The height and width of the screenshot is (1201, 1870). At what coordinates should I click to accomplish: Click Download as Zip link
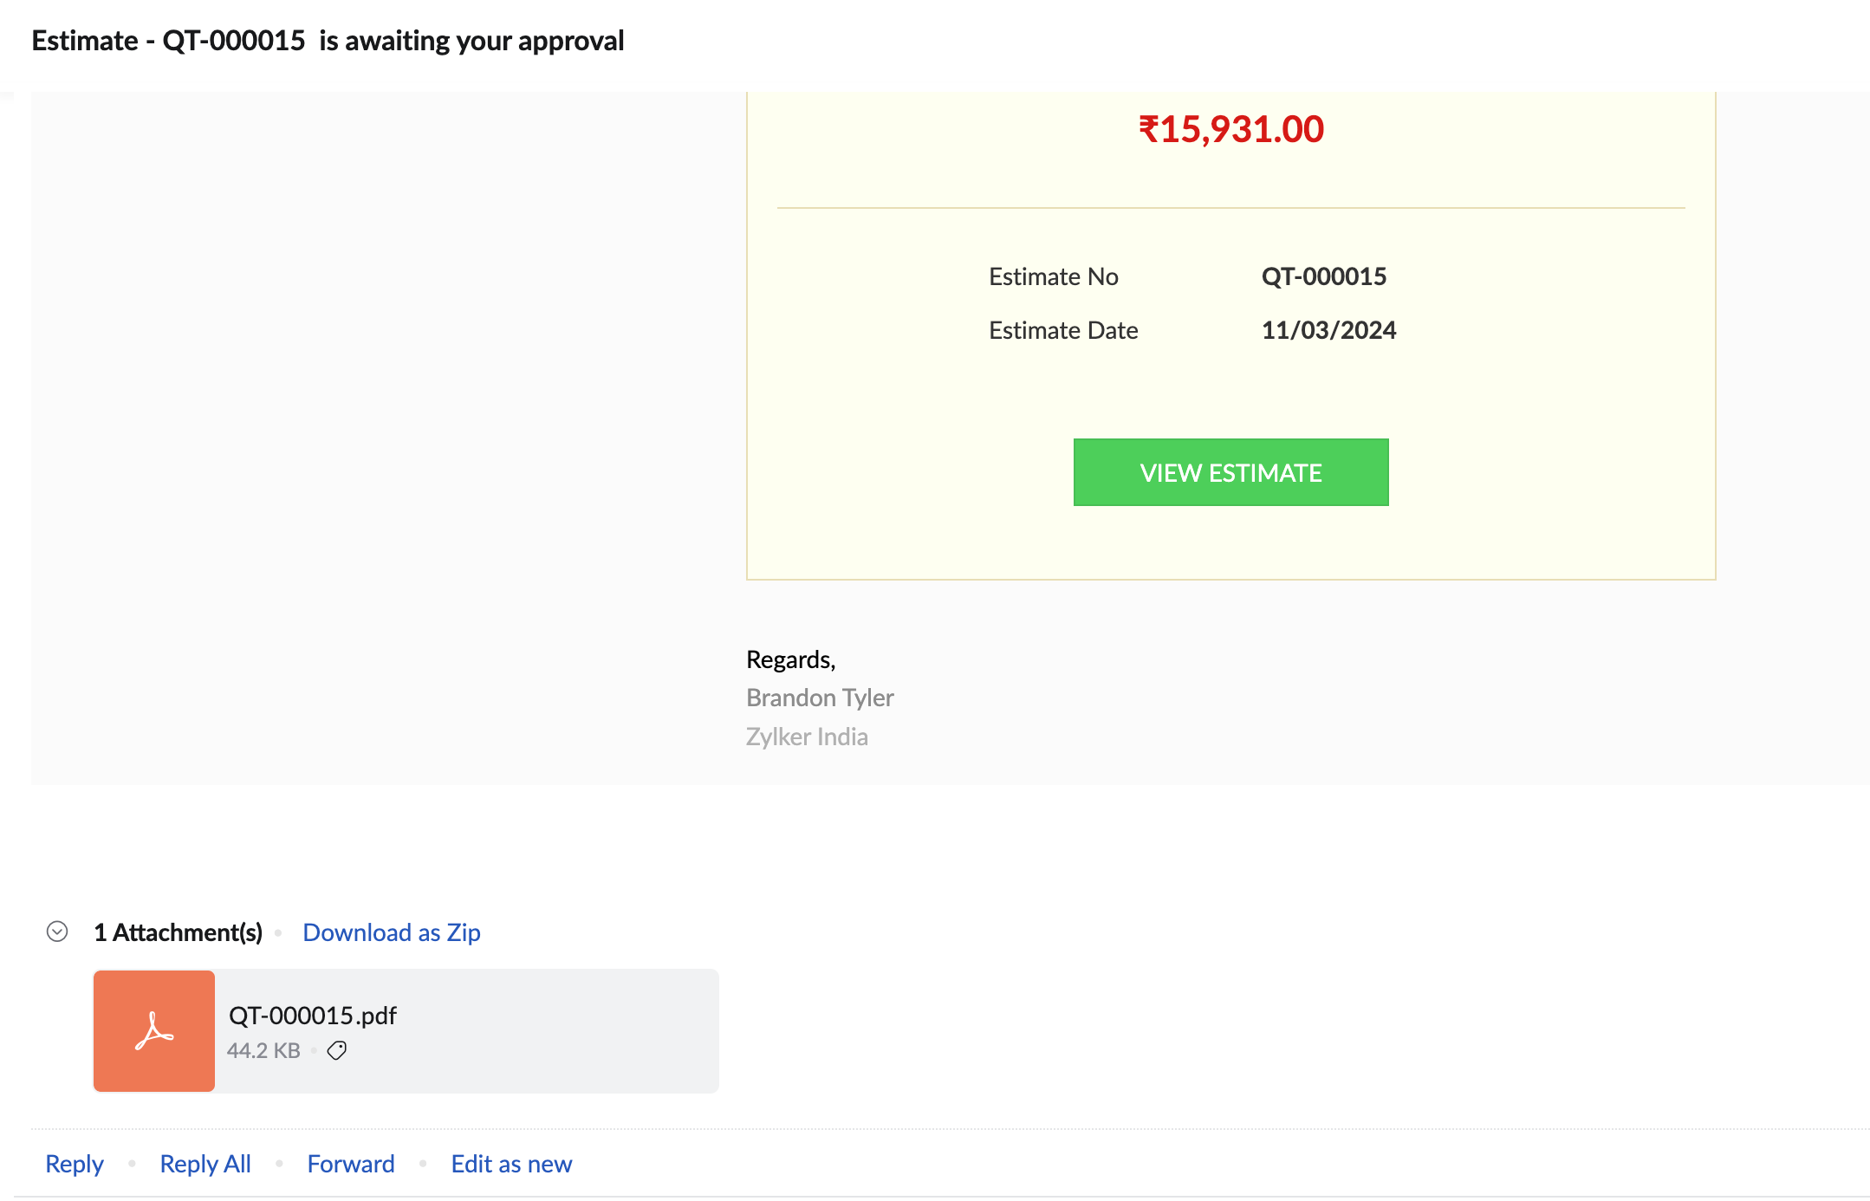(391, 932)
